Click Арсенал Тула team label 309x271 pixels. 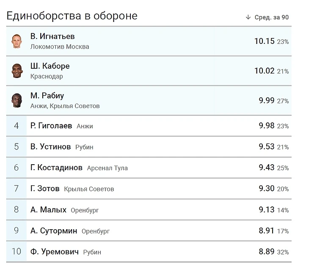coord(107,168)
